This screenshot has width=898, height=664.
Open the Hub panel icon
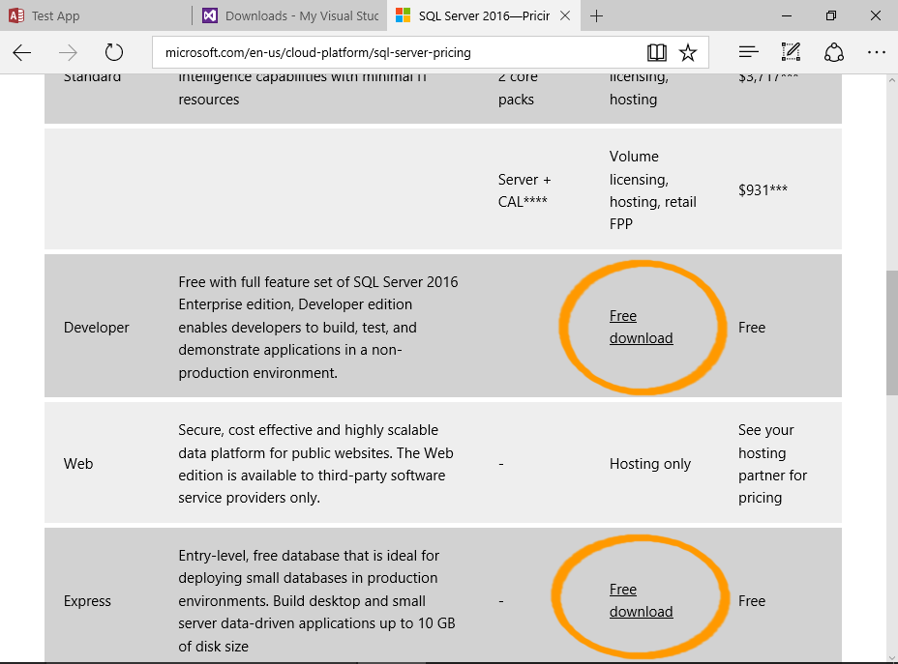coord(748,52)
